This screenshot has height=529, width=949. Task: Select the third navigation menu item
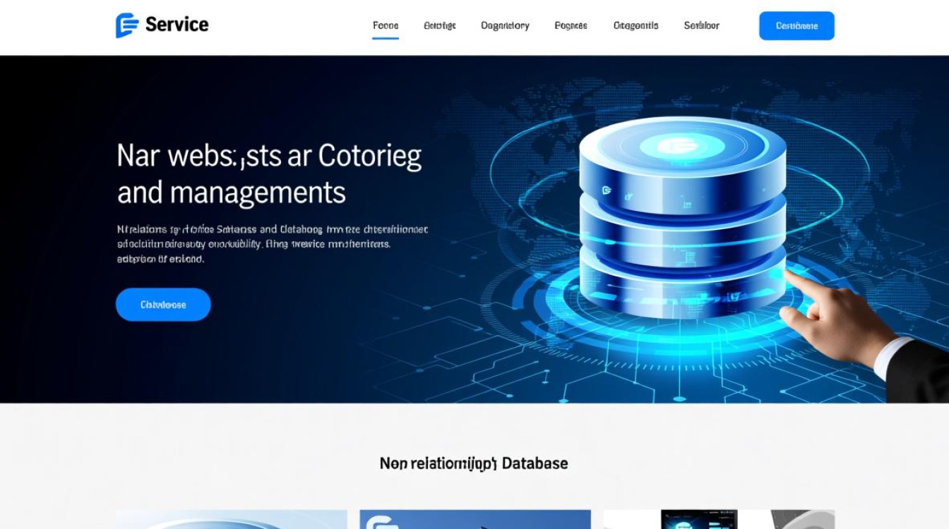[505, 25]
